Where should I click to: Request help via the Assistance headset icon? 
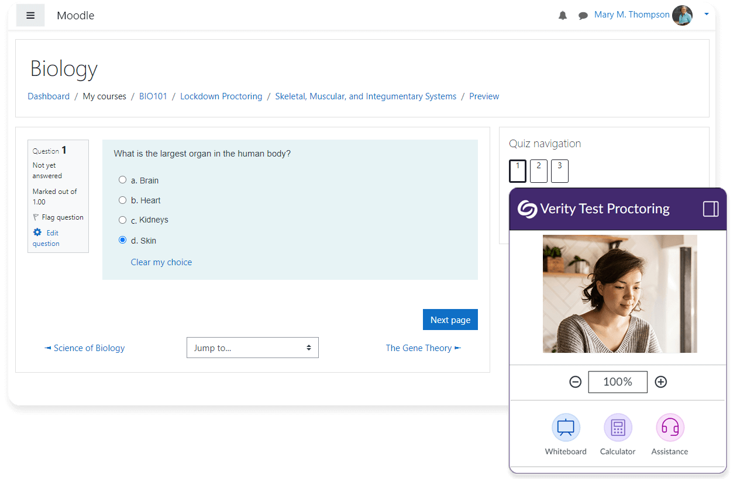tap(669, 428)
